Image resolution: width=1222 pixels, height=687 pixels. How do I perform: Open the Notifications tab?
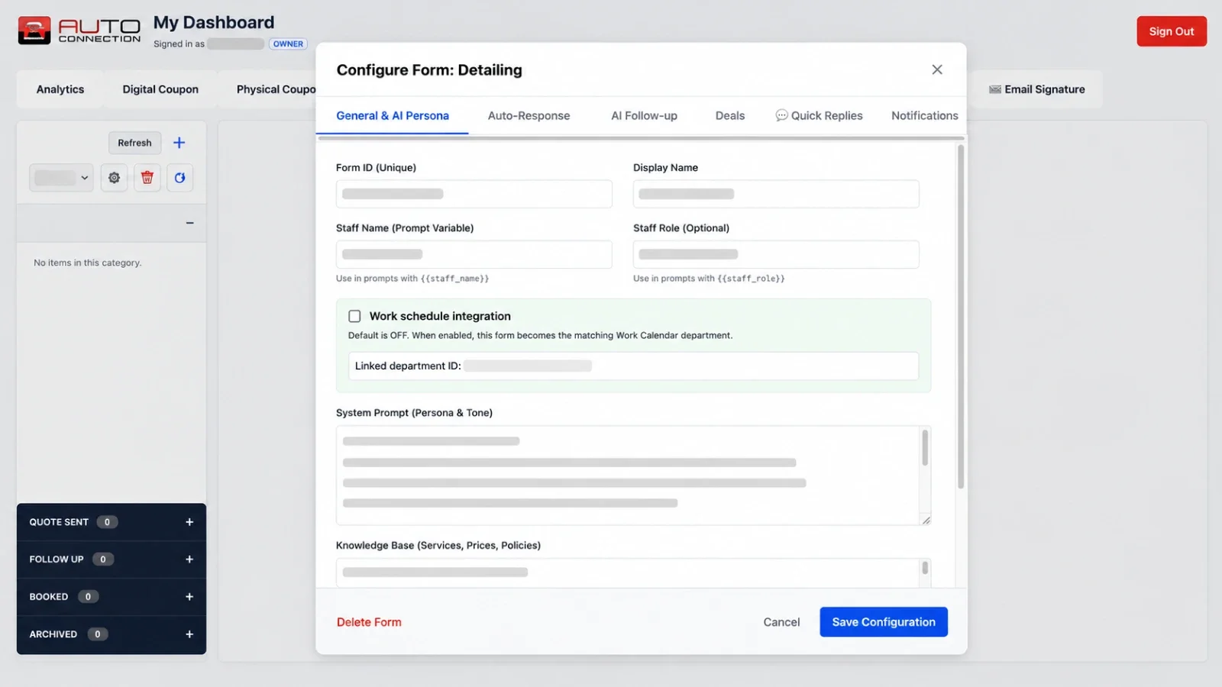click(x=924, y=116)
